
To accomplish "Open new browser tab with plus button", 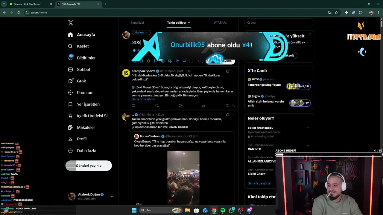I will [106, 4].
